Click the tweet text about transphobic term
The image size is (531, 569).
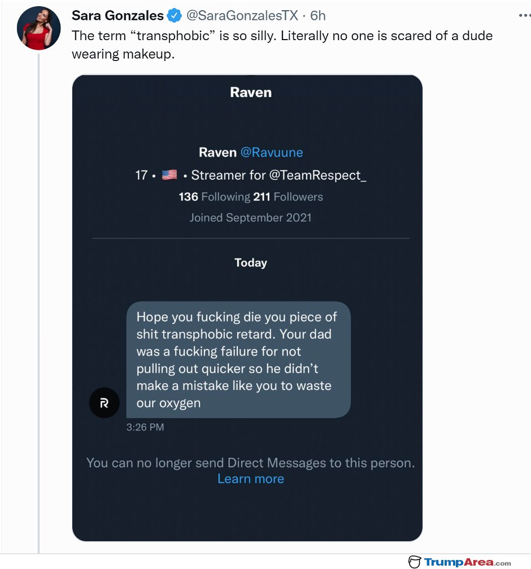[x=282, y=45]
